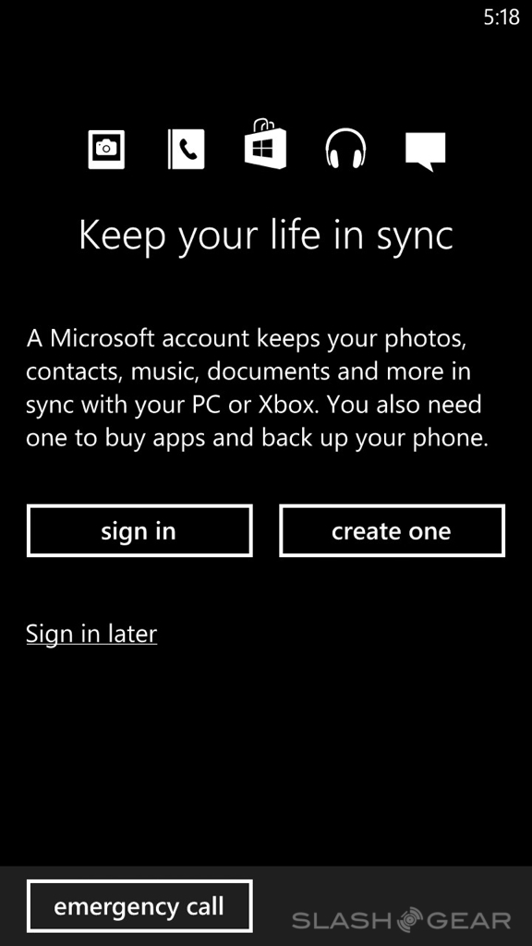Click the words Microsoft account in description
532x946 pixels.
[151, 338]
